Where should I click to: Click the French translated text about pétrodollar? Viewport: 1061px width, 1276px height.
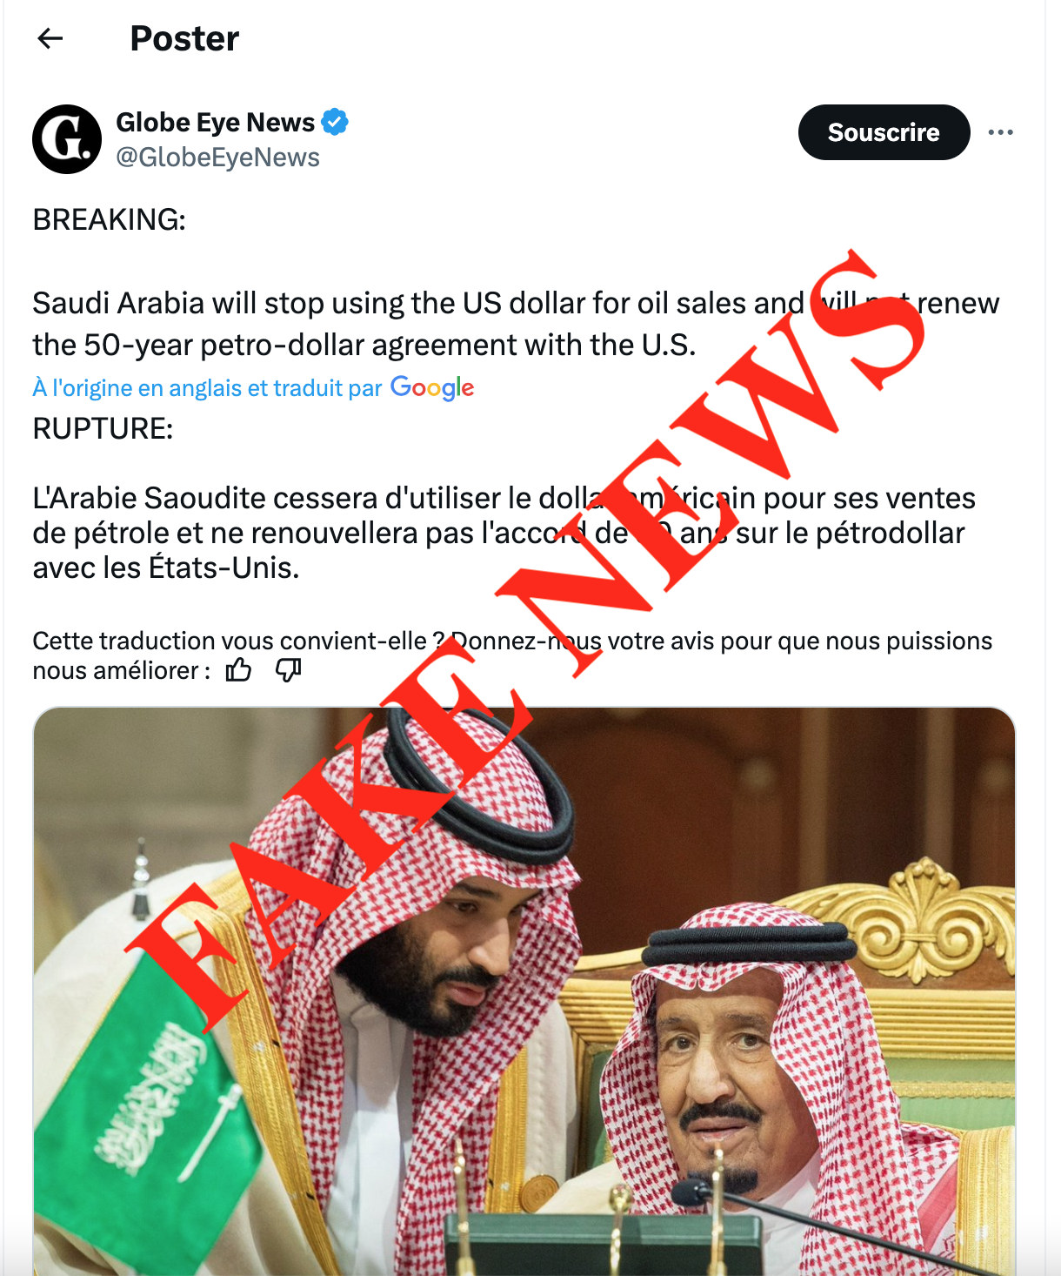[504, 533]
